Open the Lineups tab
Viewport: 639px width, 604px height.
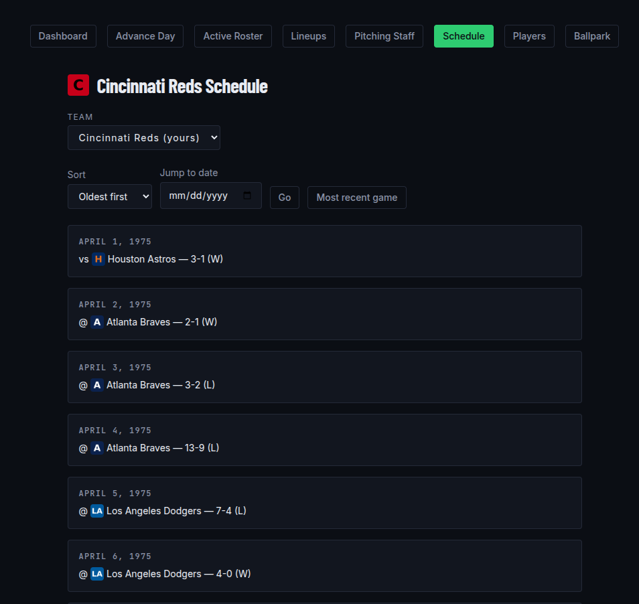(309, 36)
